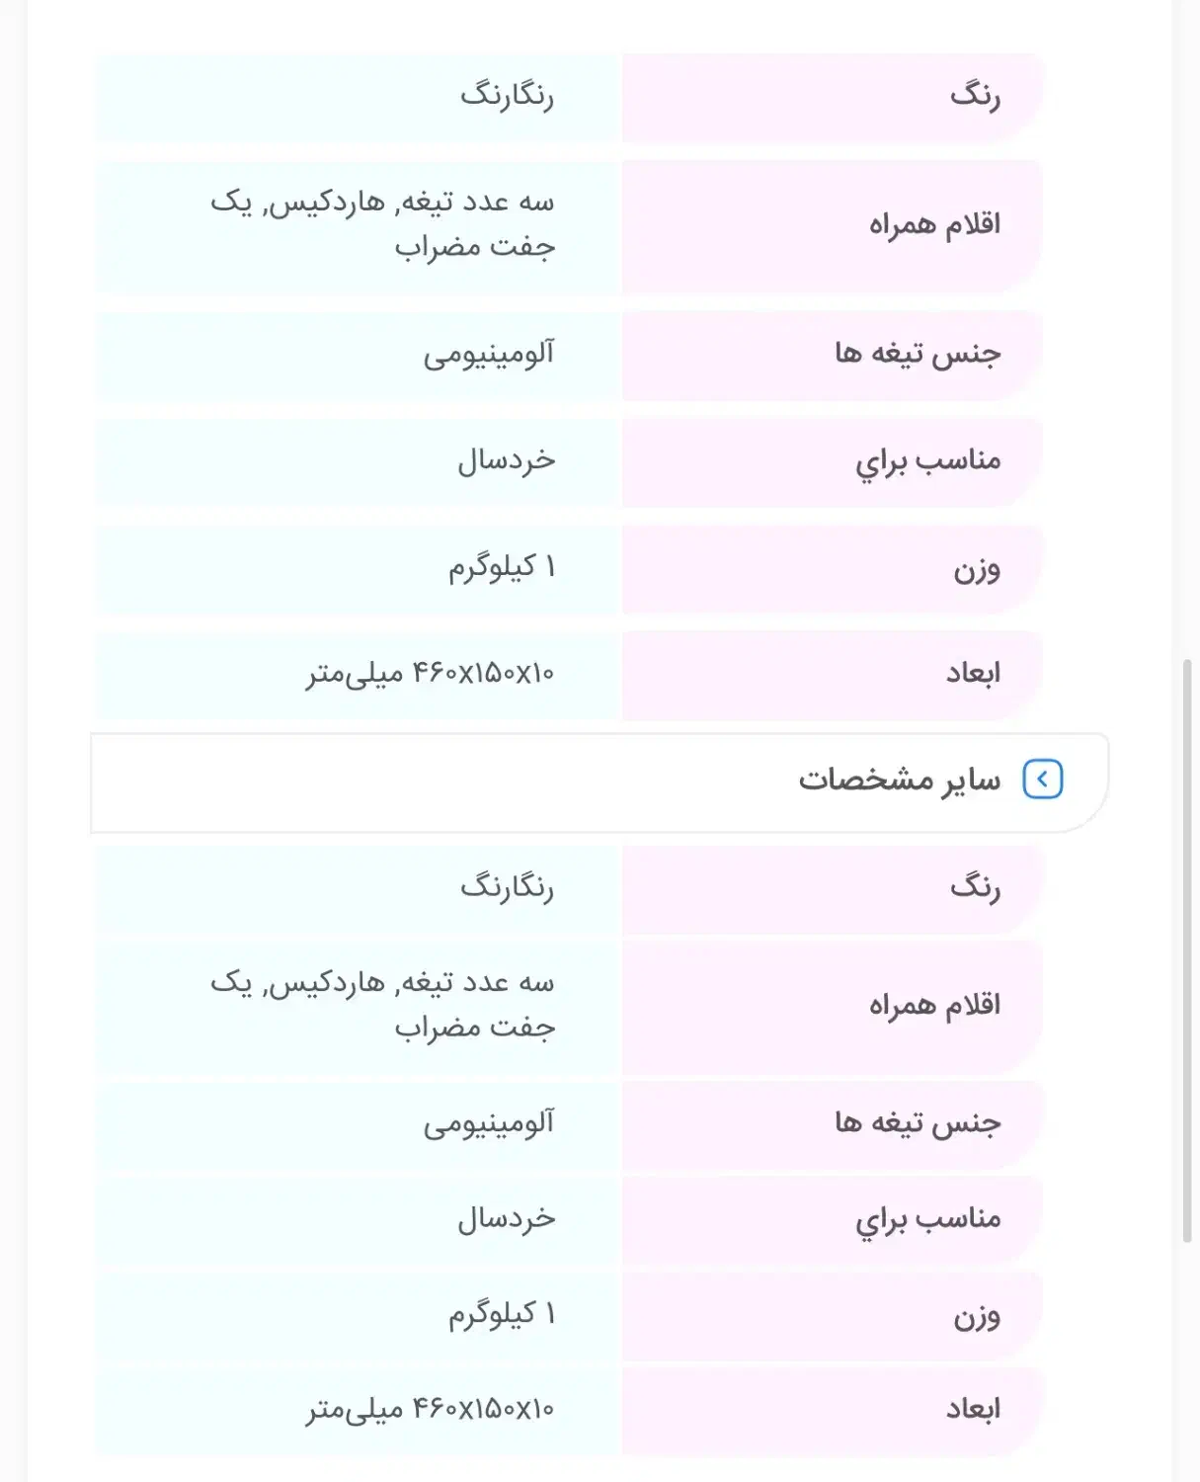Select رنگارنگ value under سایر مشخصات
1200x1482 pixels.
[507, 887]
